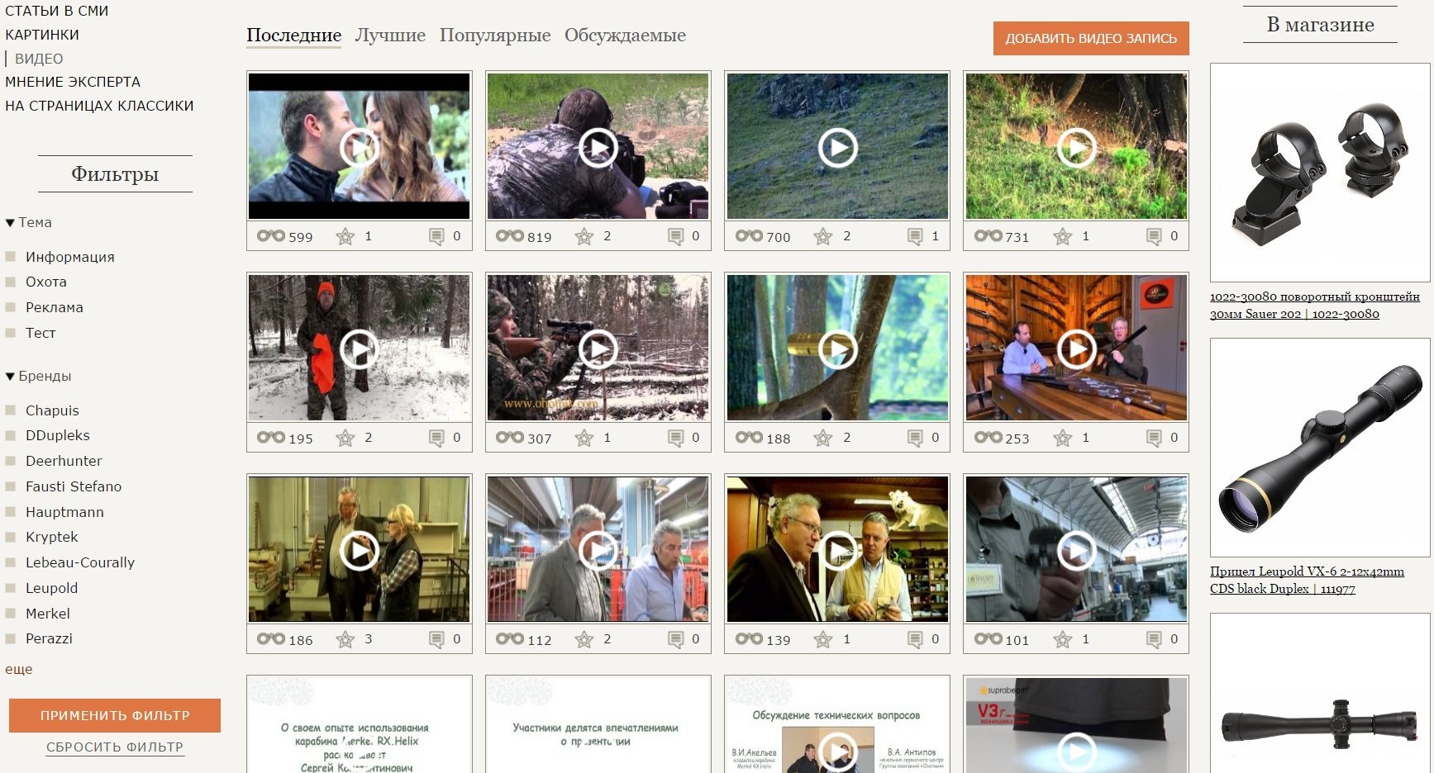
Task: Play the video with 112 views
Action: click(598, 551)
